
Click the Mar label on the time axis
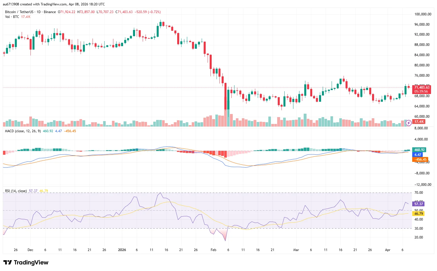[x=296, y=250]
